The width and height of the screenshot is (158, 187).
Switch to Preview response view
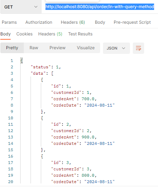tap(58, 48)
